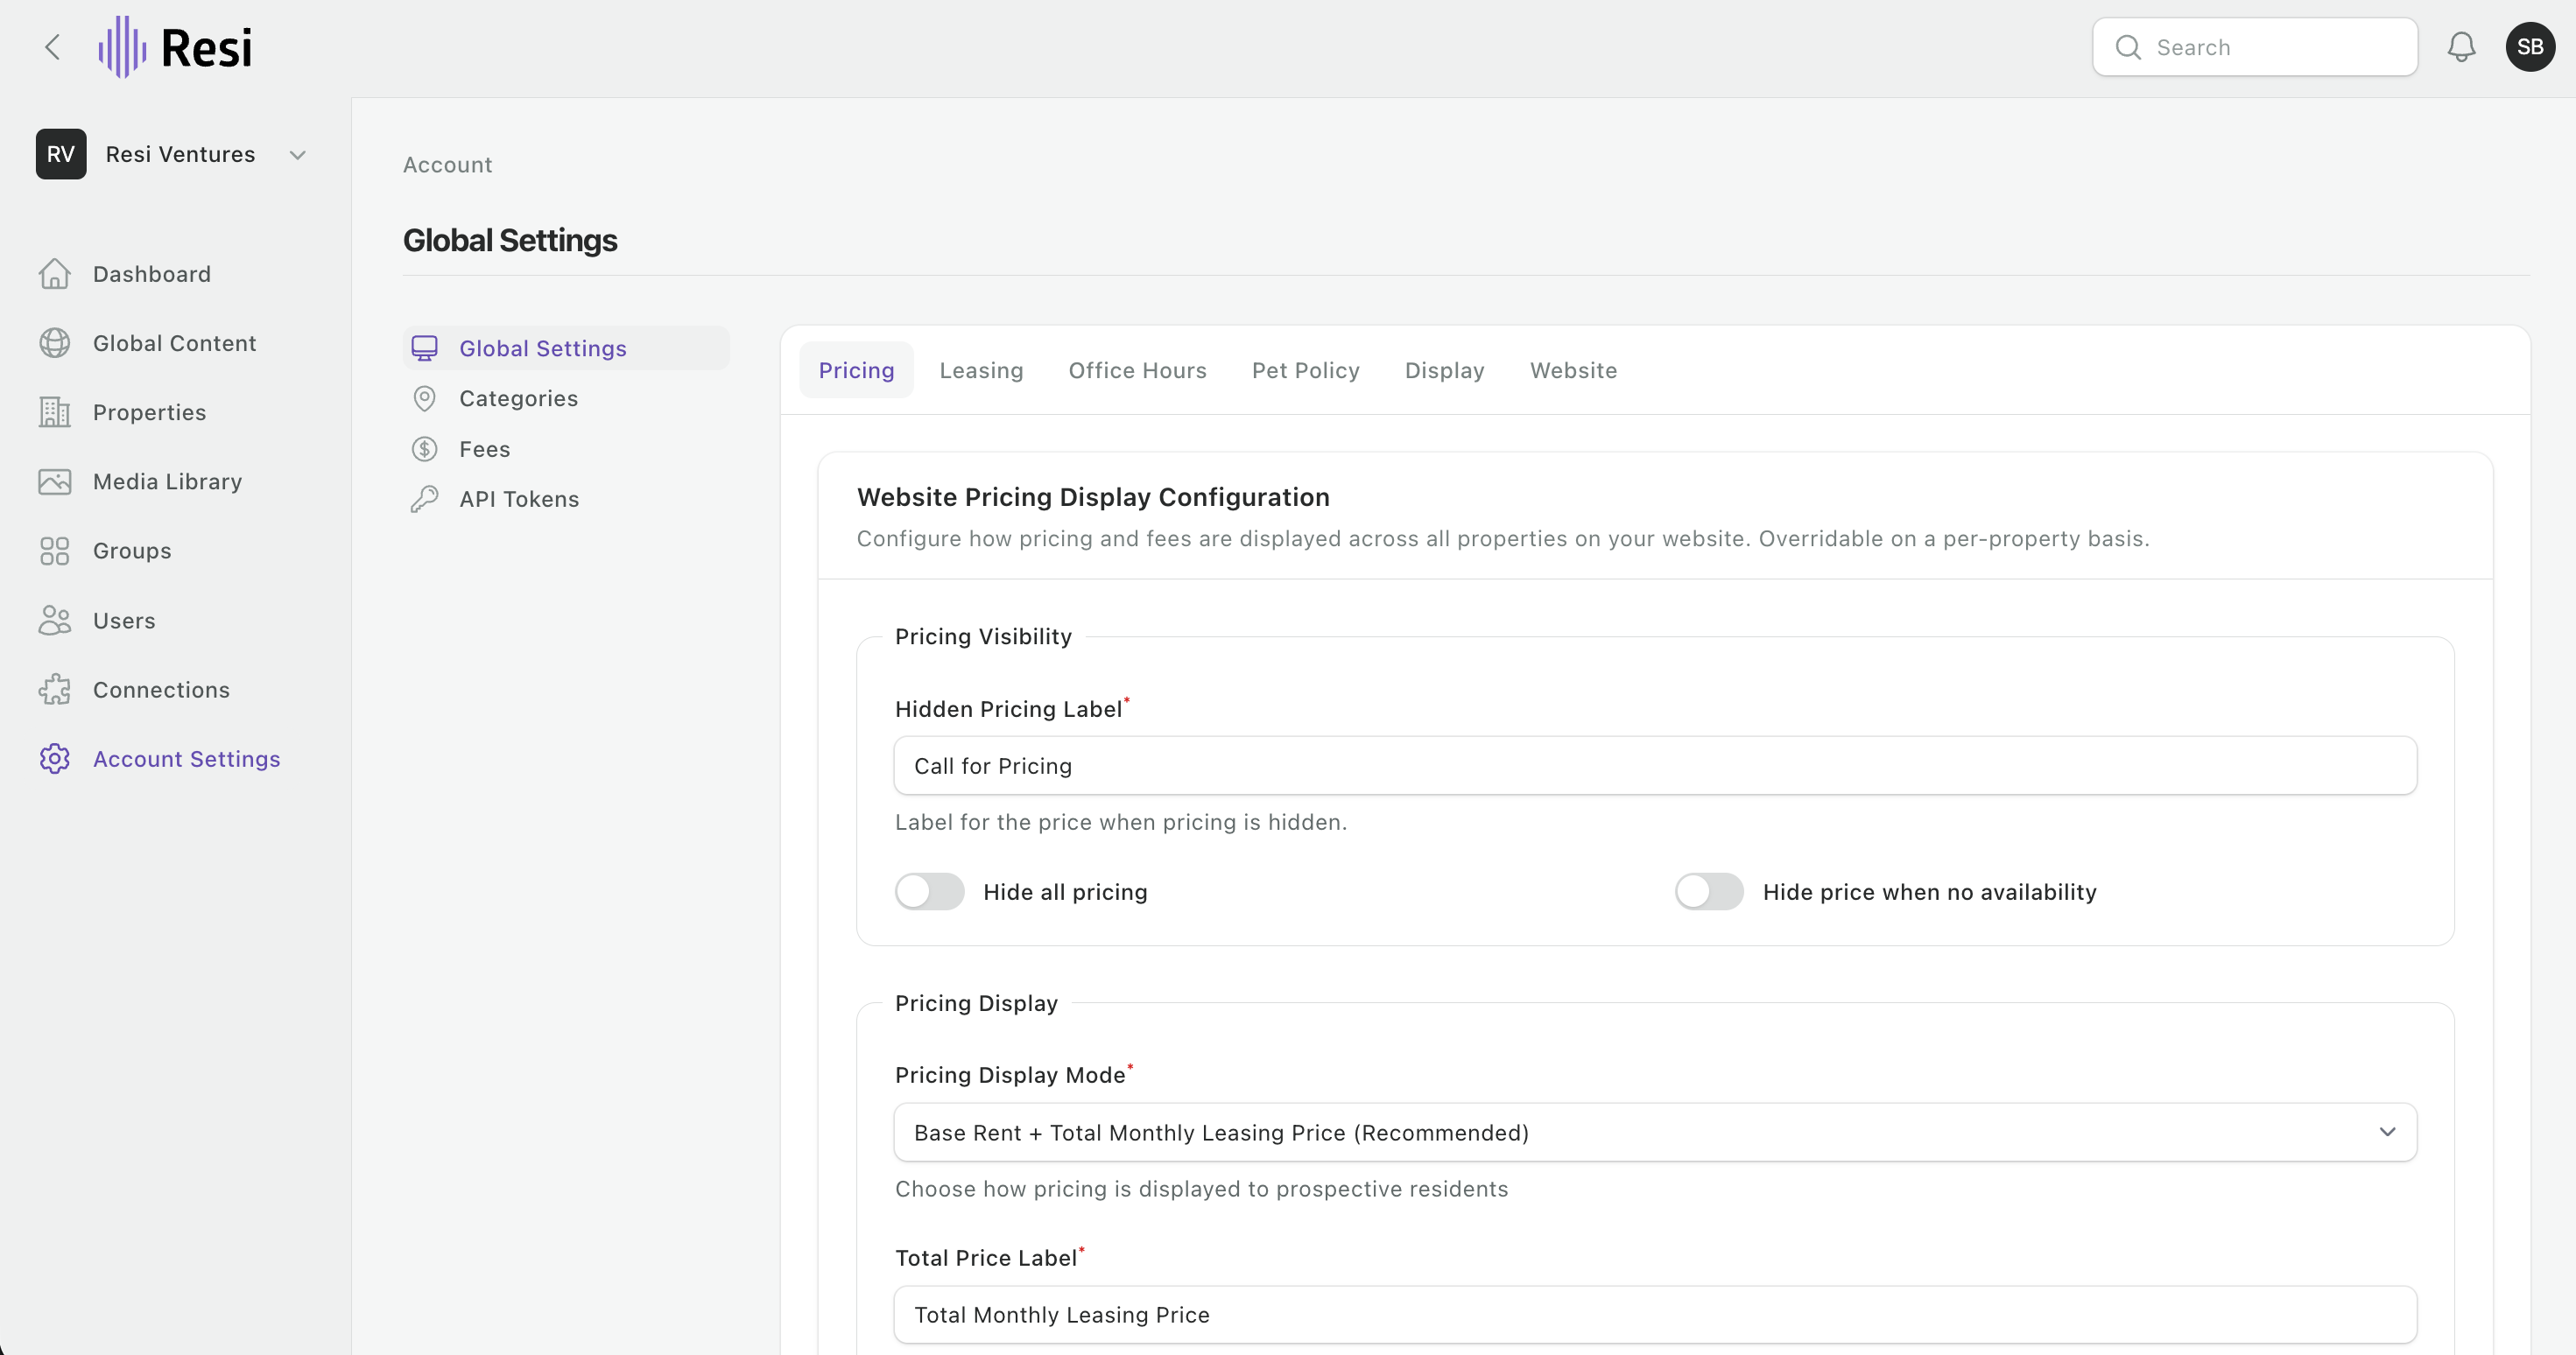Switch to the Pet Policy tab

(1305, 370)
